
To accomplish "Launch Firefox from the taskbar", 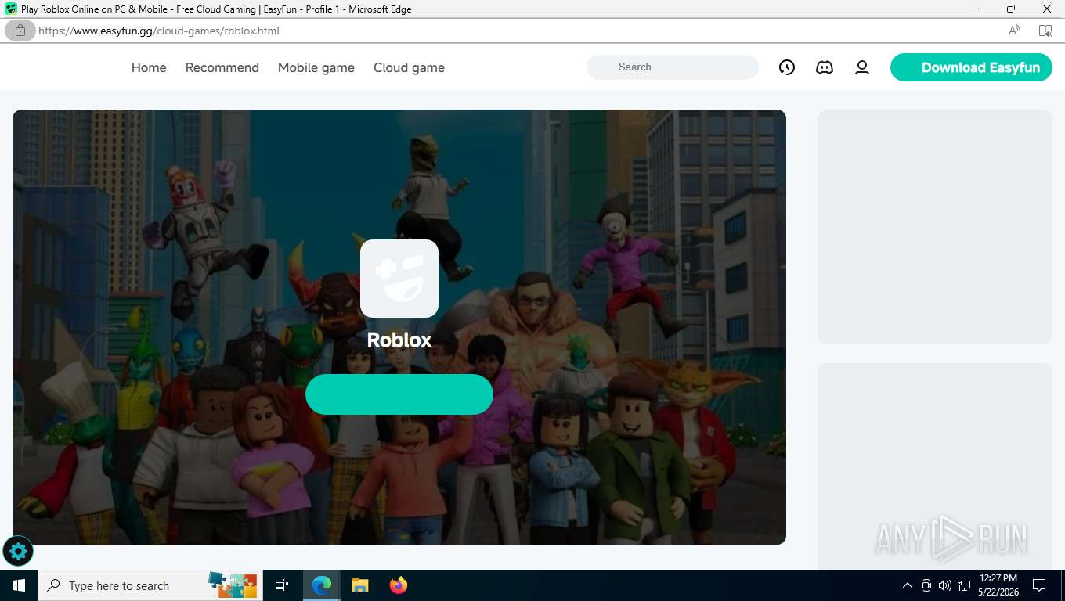I will [399, 585].
